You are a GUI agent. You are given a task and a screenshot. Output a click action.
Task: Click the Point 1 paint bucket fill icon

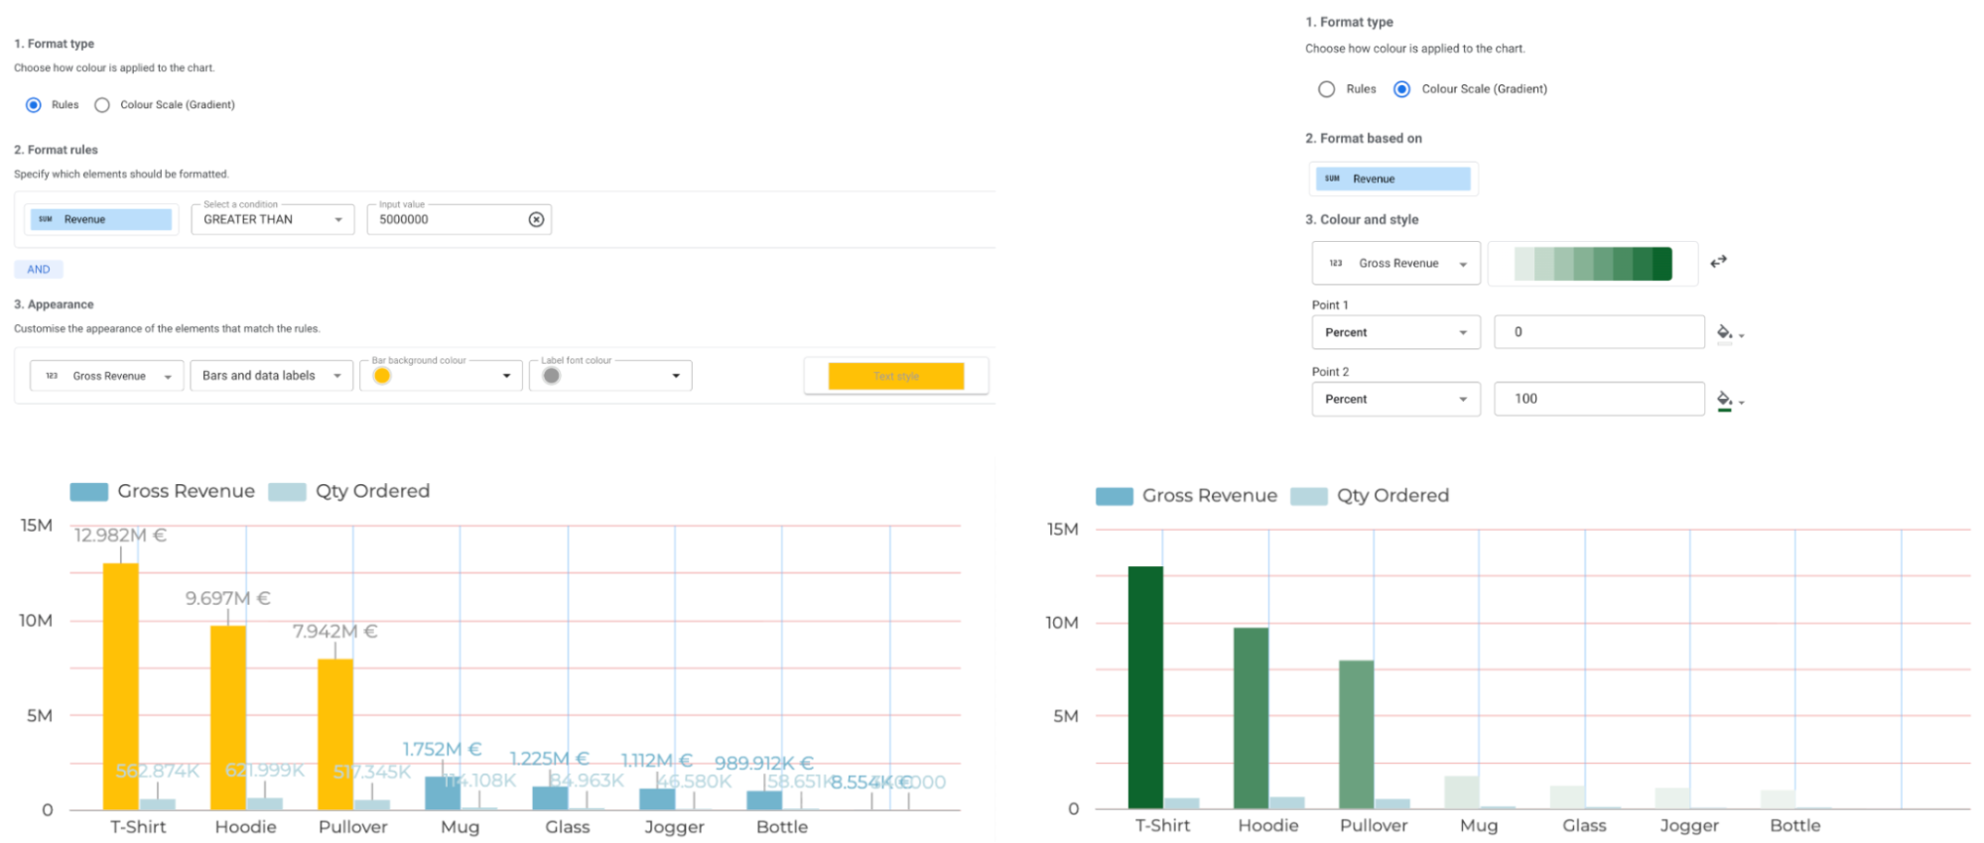(x=1726, y=333)
